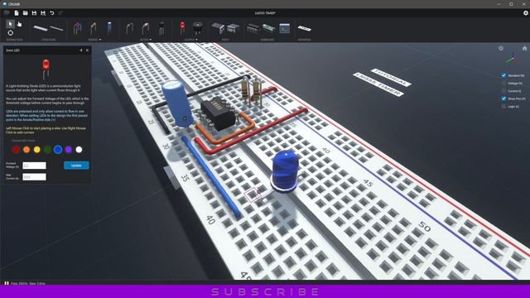Choose the multi-wire jumper component
This screenshot has width=530, height=298.
pyautogui.click(x=77, y=28)
